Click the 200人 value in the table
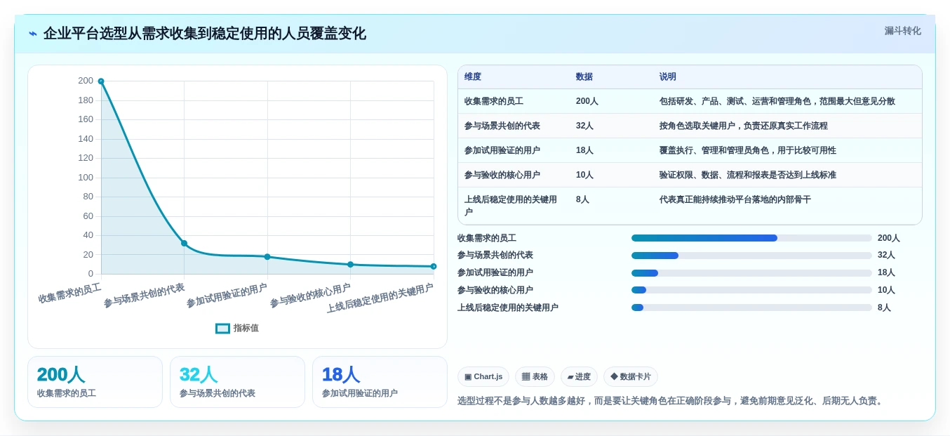This screenshot has height=436, width=950. (587, 101)
